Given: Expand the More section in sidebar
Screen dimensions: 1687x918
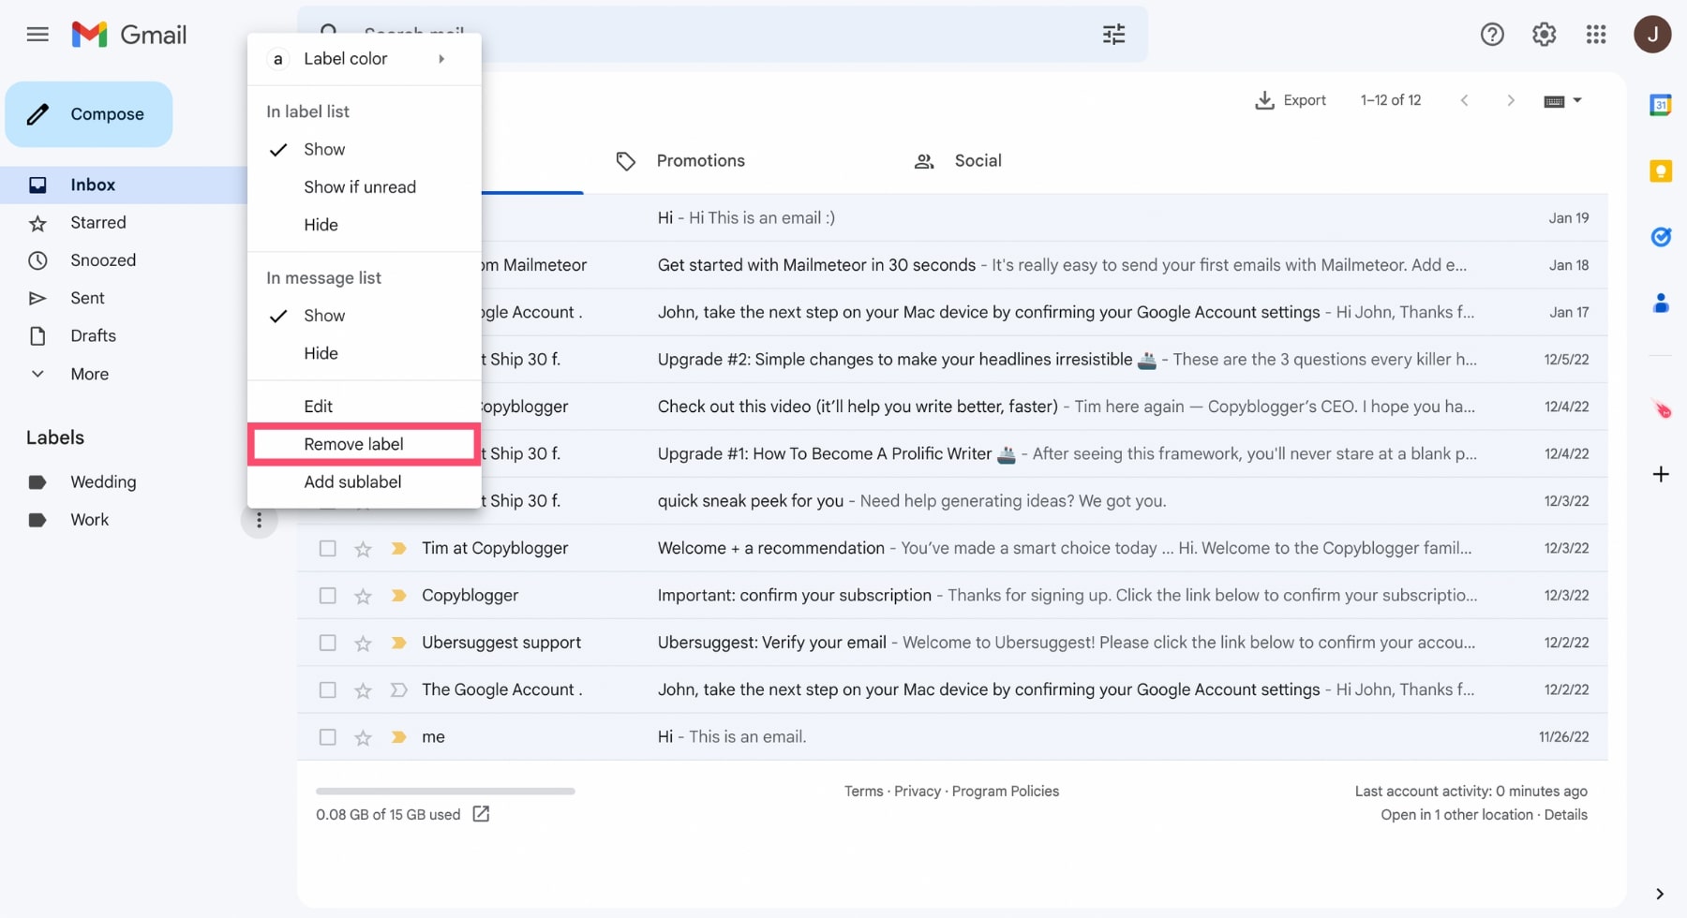Looking at the screenshot, I should tap(89, 374).
